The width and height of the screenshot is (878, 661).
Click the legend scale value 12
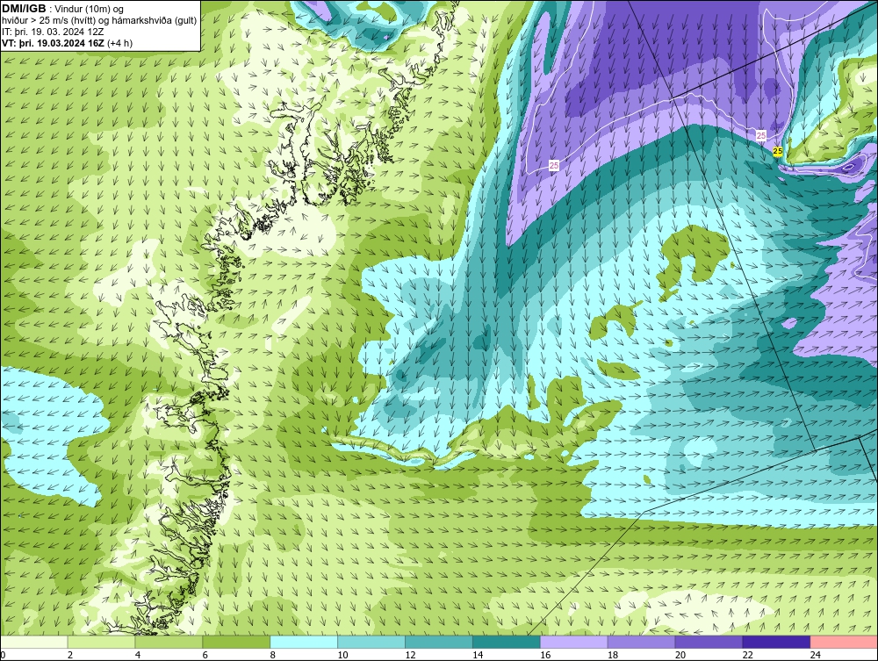(410, 655)
